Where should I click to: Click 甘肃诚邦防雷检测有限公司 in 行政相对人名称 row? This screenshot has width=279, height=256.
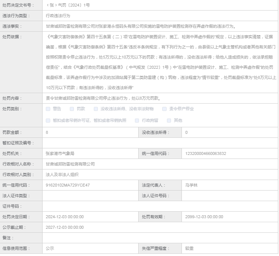coord(70,164)
